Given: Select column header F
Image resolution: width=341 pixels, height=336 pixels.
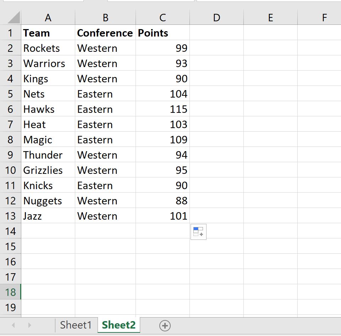Looking at the screenshot, I should [x=324, y=17].
